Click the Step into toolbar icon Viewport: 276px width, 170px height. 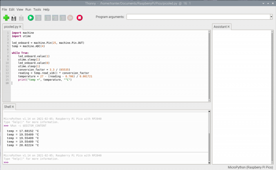point(55,18)
